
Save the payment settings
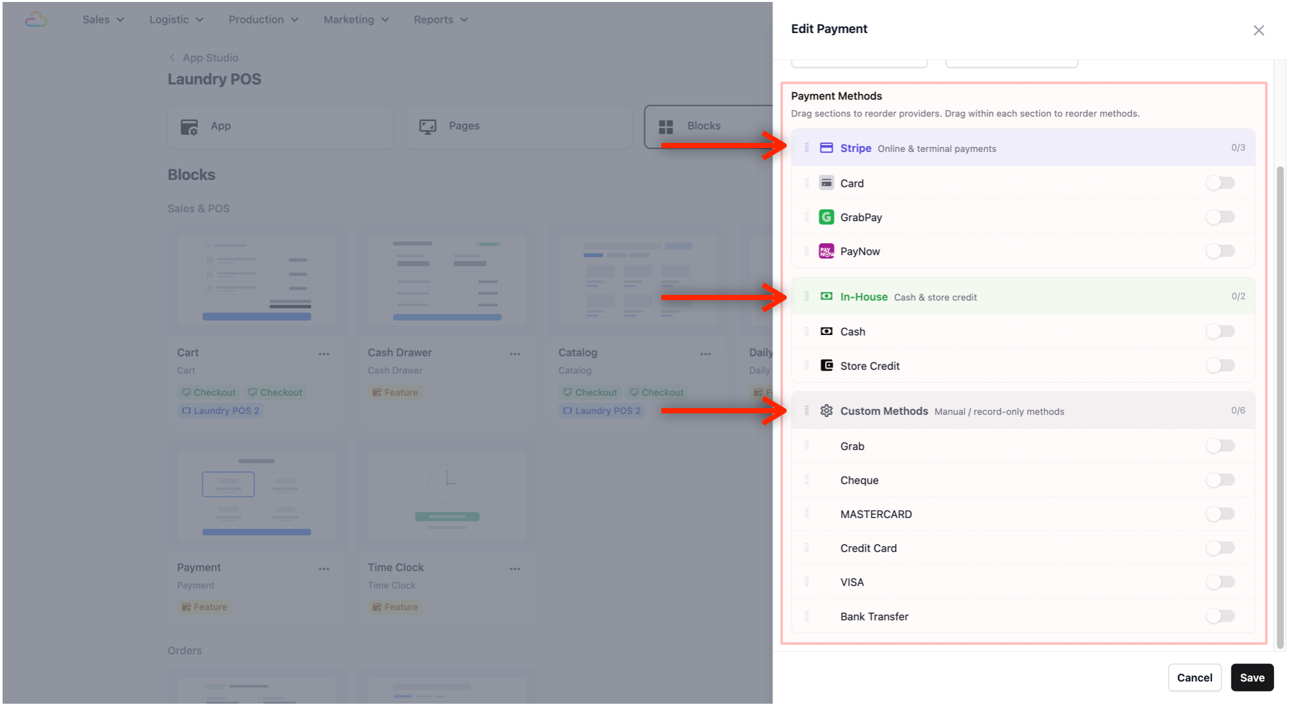(1251, 677)
